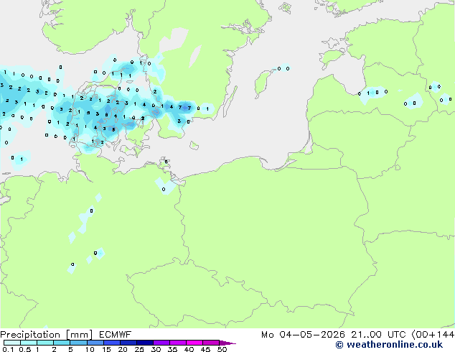Click the 0.1–0.5 mm palest legend swatch

coord(12,343)
